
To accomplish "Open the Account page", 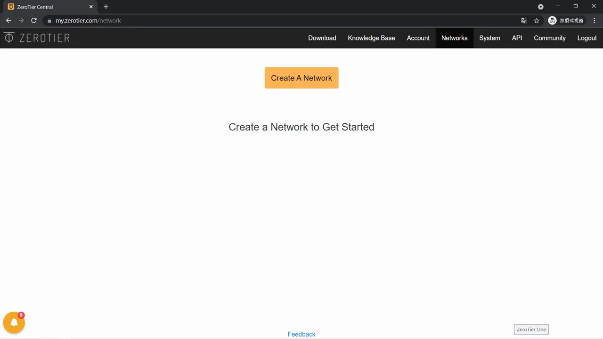I will [418, 38].
